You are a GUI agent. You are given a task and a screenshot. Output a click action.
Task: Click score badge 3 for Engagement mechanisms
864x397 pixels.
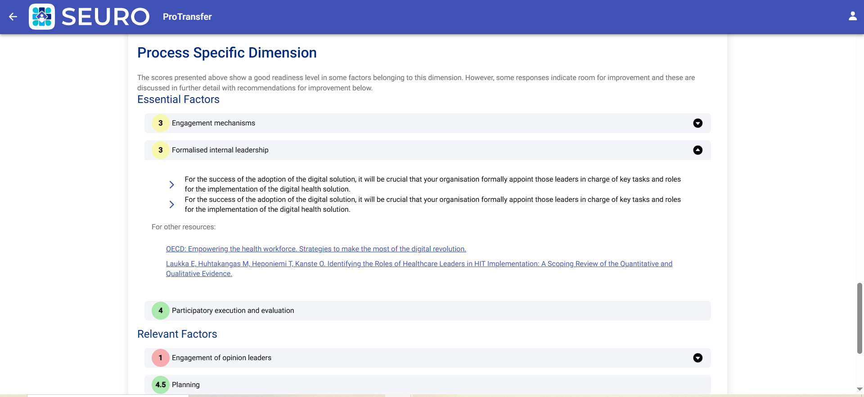pos(161,123)
